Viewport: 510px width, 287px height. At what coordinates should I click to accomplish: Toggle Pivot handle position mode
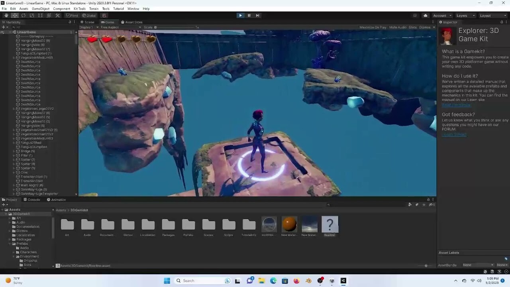click(x=74, y=15)
